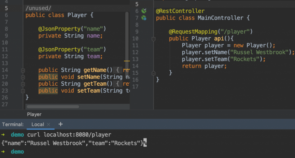Click the empty demo prompt on the last terminal line
The image size is (295, 158).
click(17, 152)
